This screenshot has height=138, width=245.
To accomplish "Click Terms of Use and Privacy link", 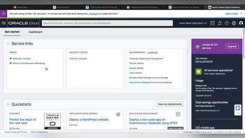I will [16, 132].
